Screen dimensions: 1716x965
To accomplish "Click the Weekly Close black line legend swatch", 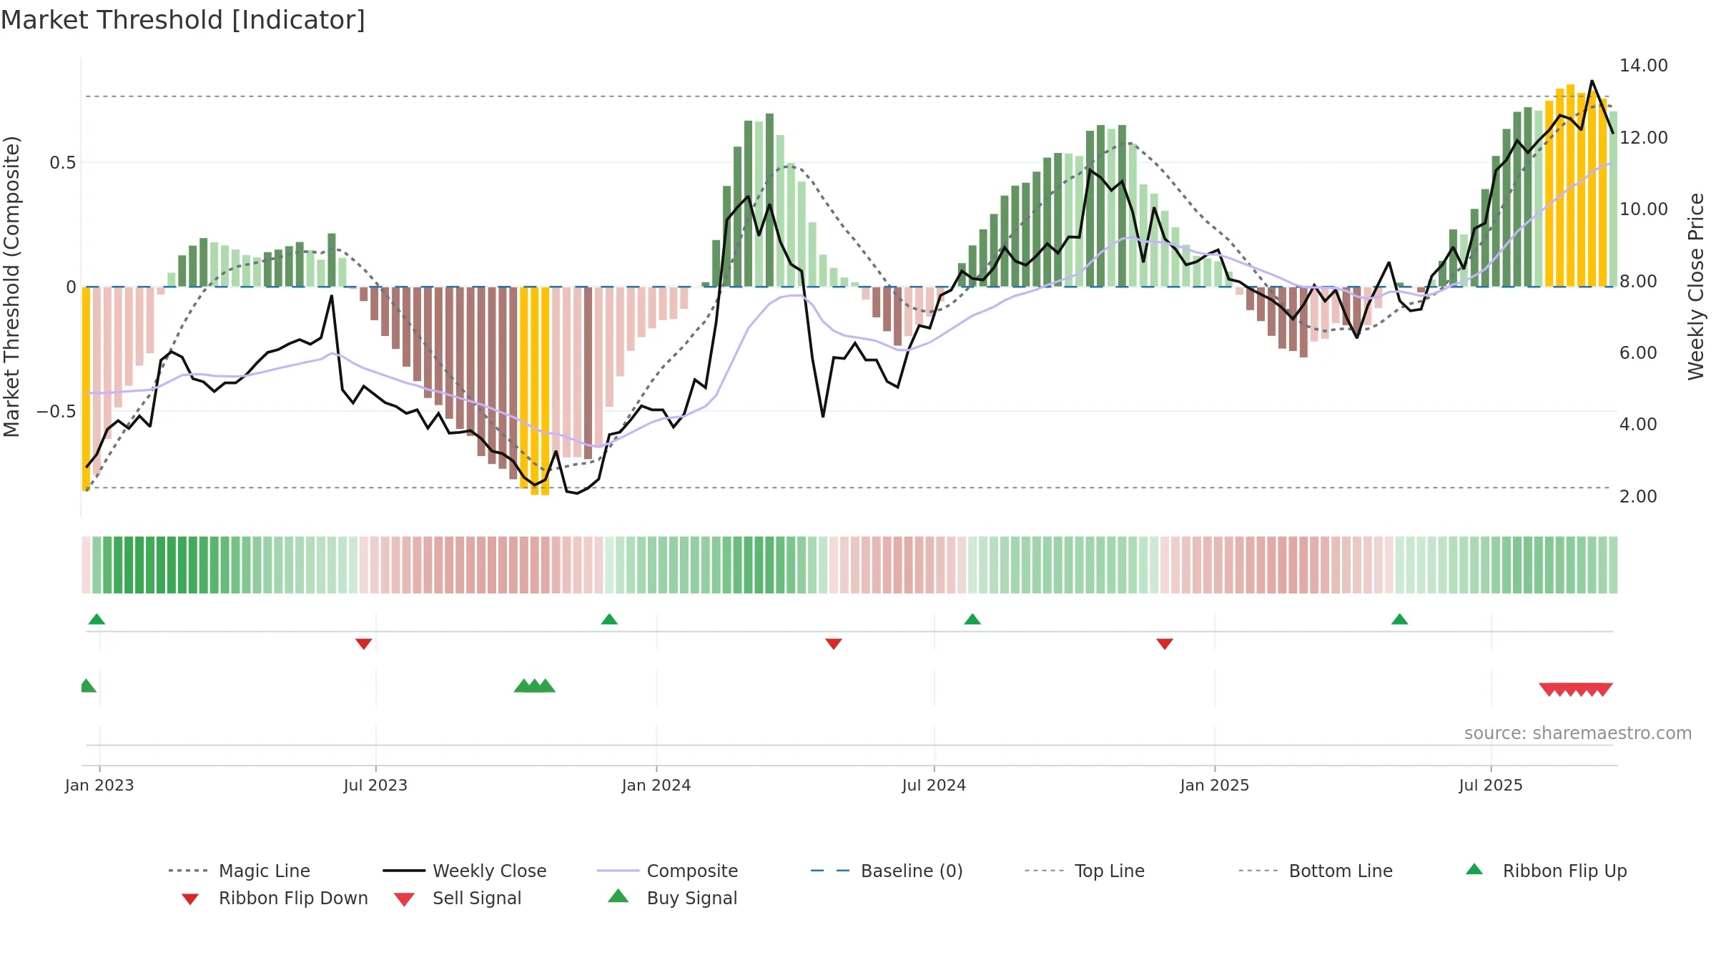I will coord(404,871).
